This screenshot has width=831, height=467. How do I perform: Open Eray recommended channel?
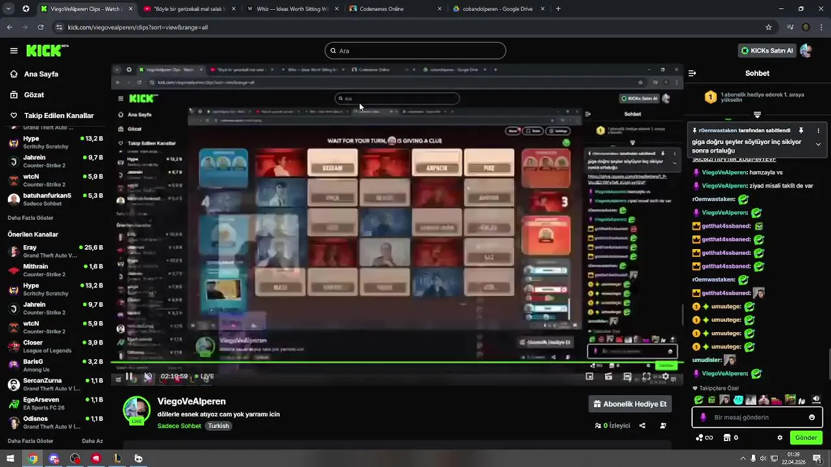point(55,251)
